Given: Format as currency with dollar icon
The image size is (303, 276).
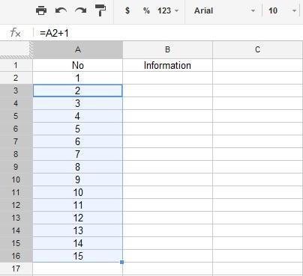Looking at the screenshot, I should pyautogui.click(x=127, y=10).
